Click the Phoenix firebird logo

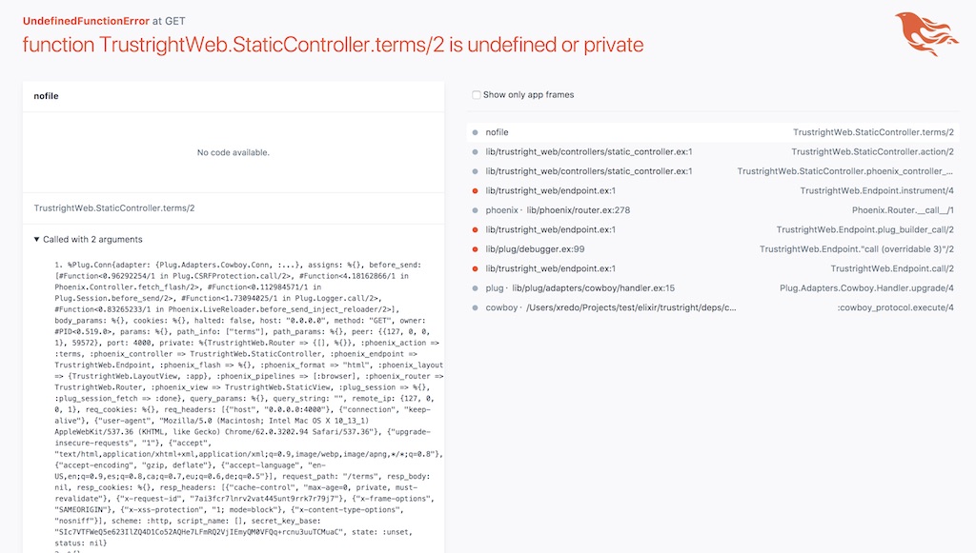pyautogui.click(x=926, y=33)
